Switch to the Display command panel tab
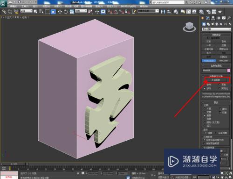 coord(224,18)
